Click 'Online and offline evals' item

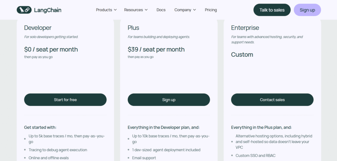click(49, 158)
